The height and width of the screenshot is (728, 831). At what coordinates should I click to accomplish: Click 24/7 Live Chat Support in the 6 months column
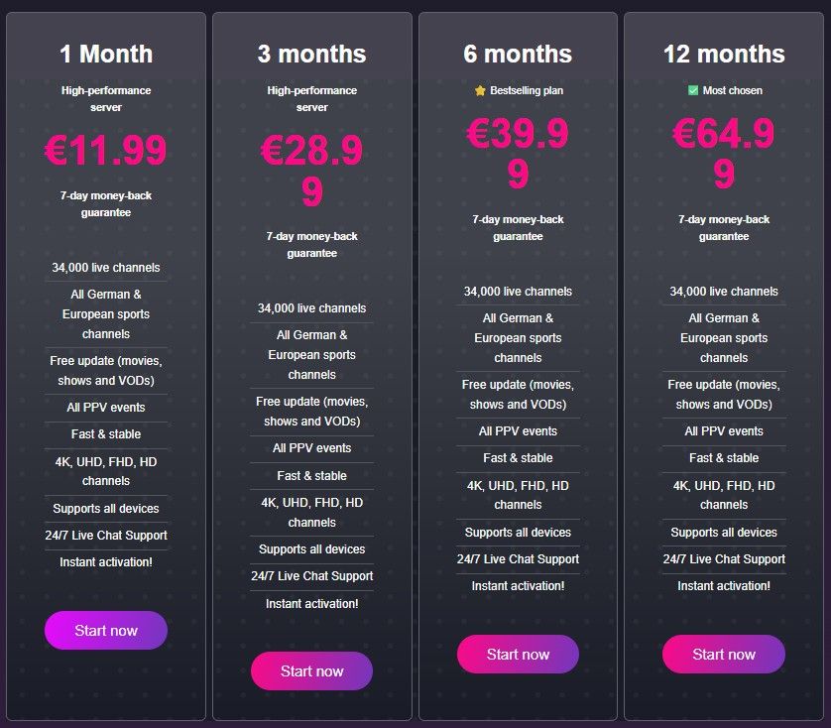point(518,559)
